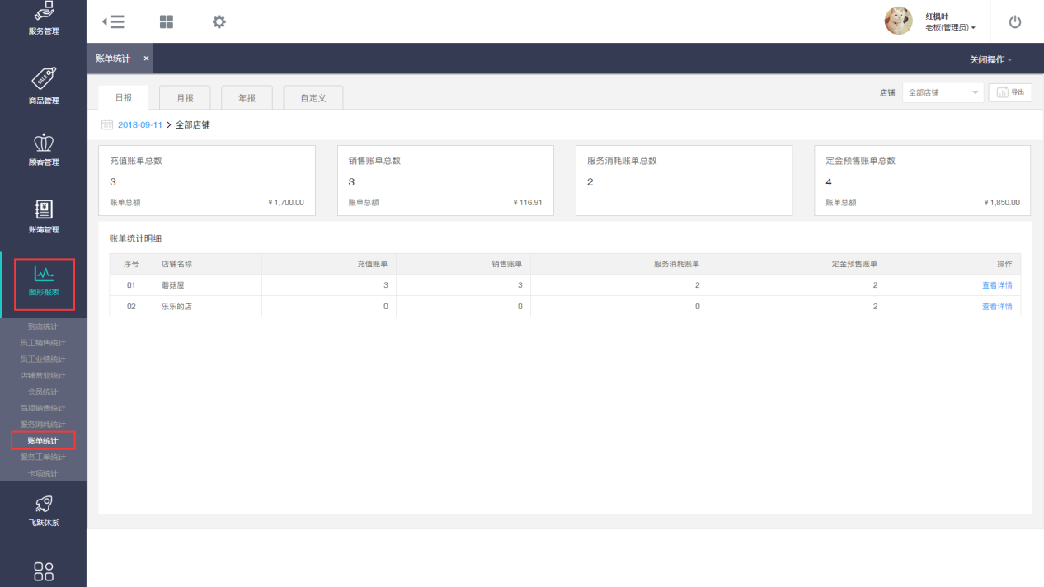The image size is (1044, 587).
Task: Click the 序号 column header
Action: pyautogui.click(x=131, y=264)
